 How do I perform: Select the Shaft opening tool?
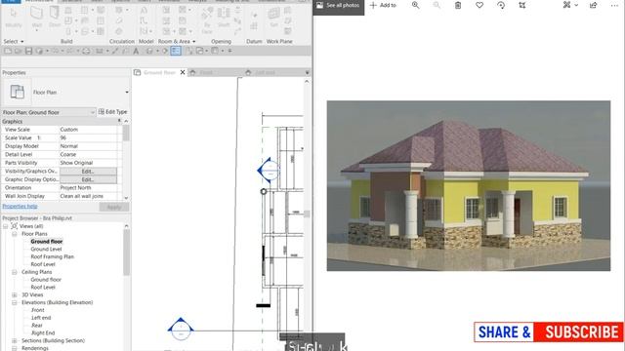(x=224, y=17)
